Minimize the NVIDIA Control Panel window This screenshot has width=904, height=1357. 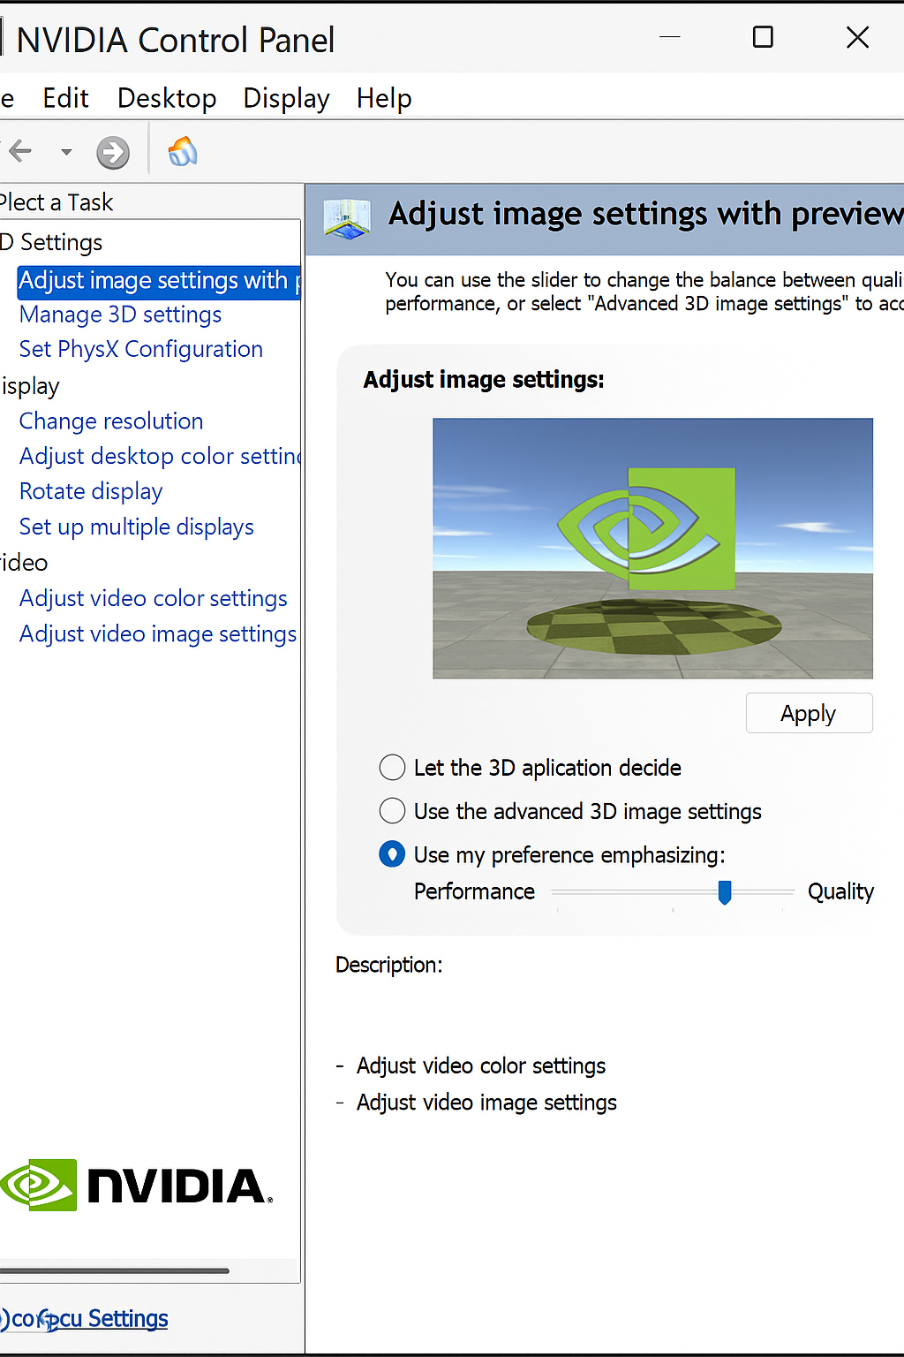(x=670, y=37)
